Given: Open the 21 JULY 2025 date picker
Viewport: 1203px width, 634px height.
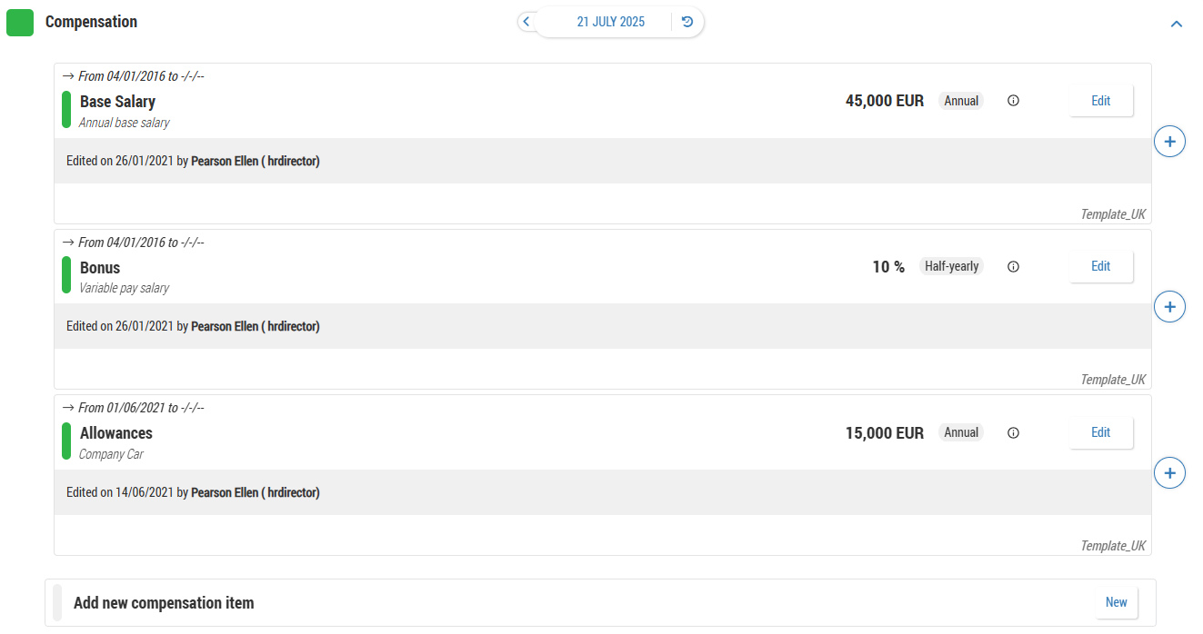Looking at the screenshot, I should coord(610,22).
